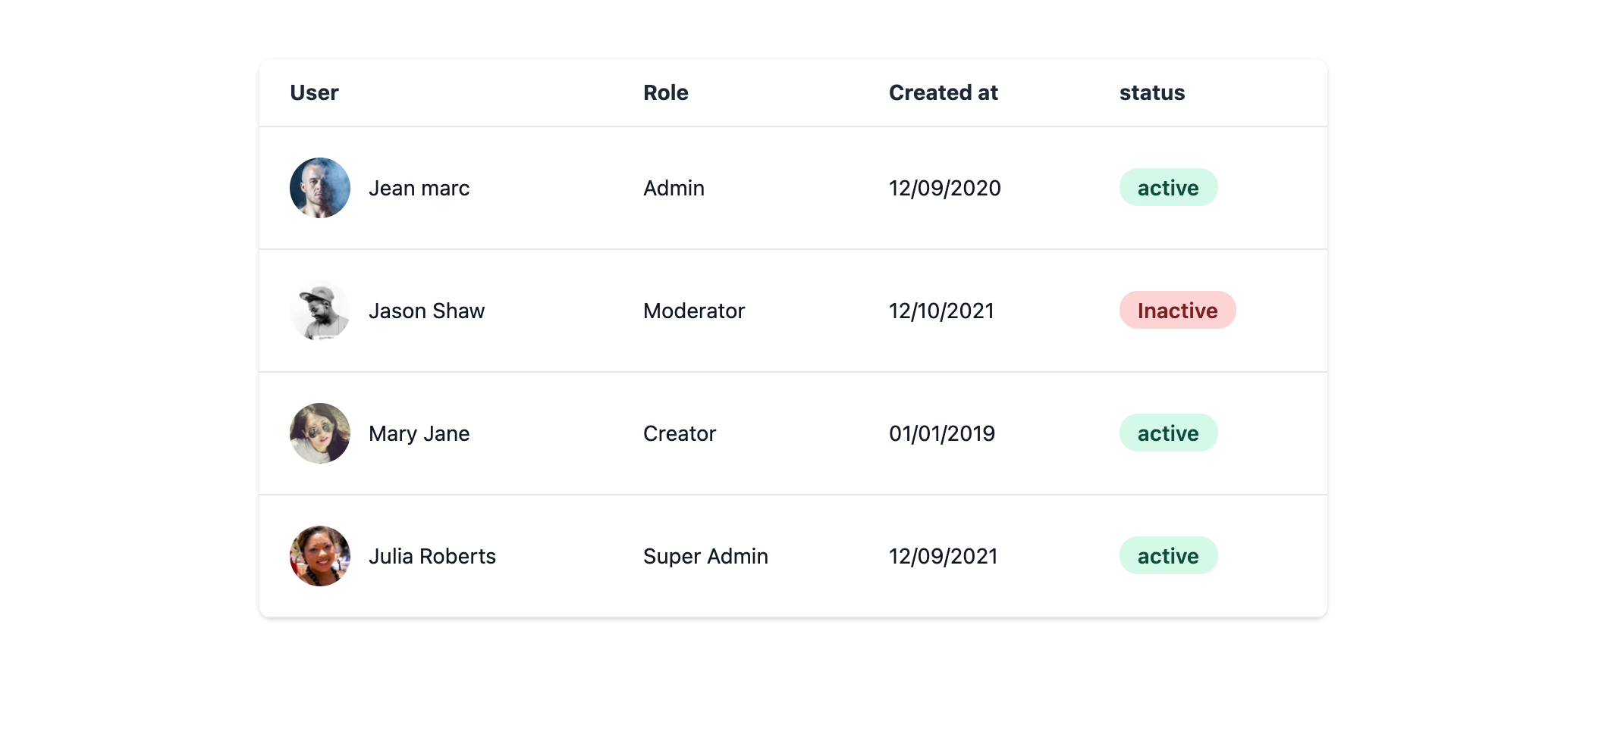Image resolution: width=1611 pixels, height=756 pixels.
Task: Sort by the Created at header
Action: click(943, 92)
